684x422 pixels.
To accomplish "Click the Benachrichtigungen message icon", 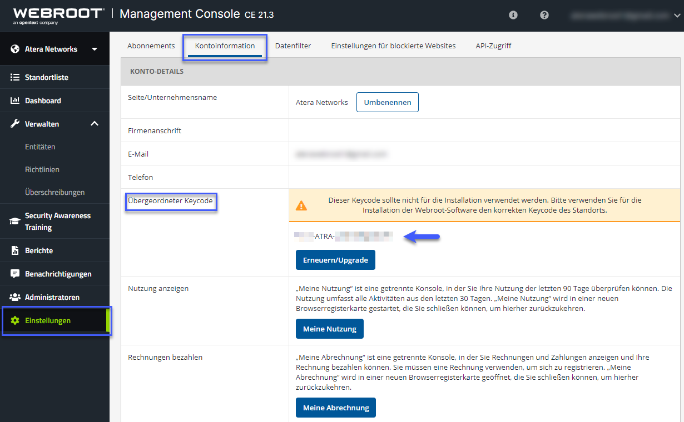I will pyautogui.click(x=15, y=274).
